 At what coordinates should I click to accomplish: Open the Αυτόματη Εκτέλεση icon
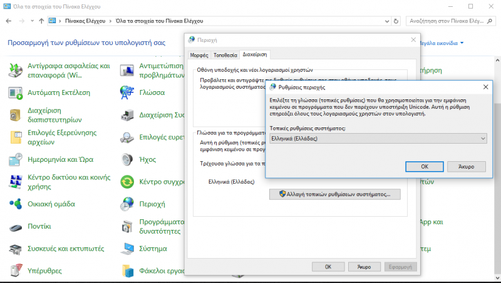[x=16, y=92]
